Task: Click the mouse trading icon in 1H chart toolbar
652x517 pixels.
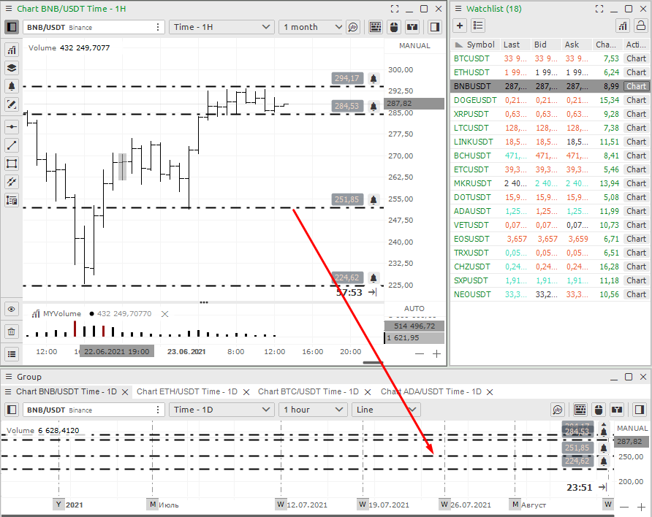Action: (x=395, y=27)
